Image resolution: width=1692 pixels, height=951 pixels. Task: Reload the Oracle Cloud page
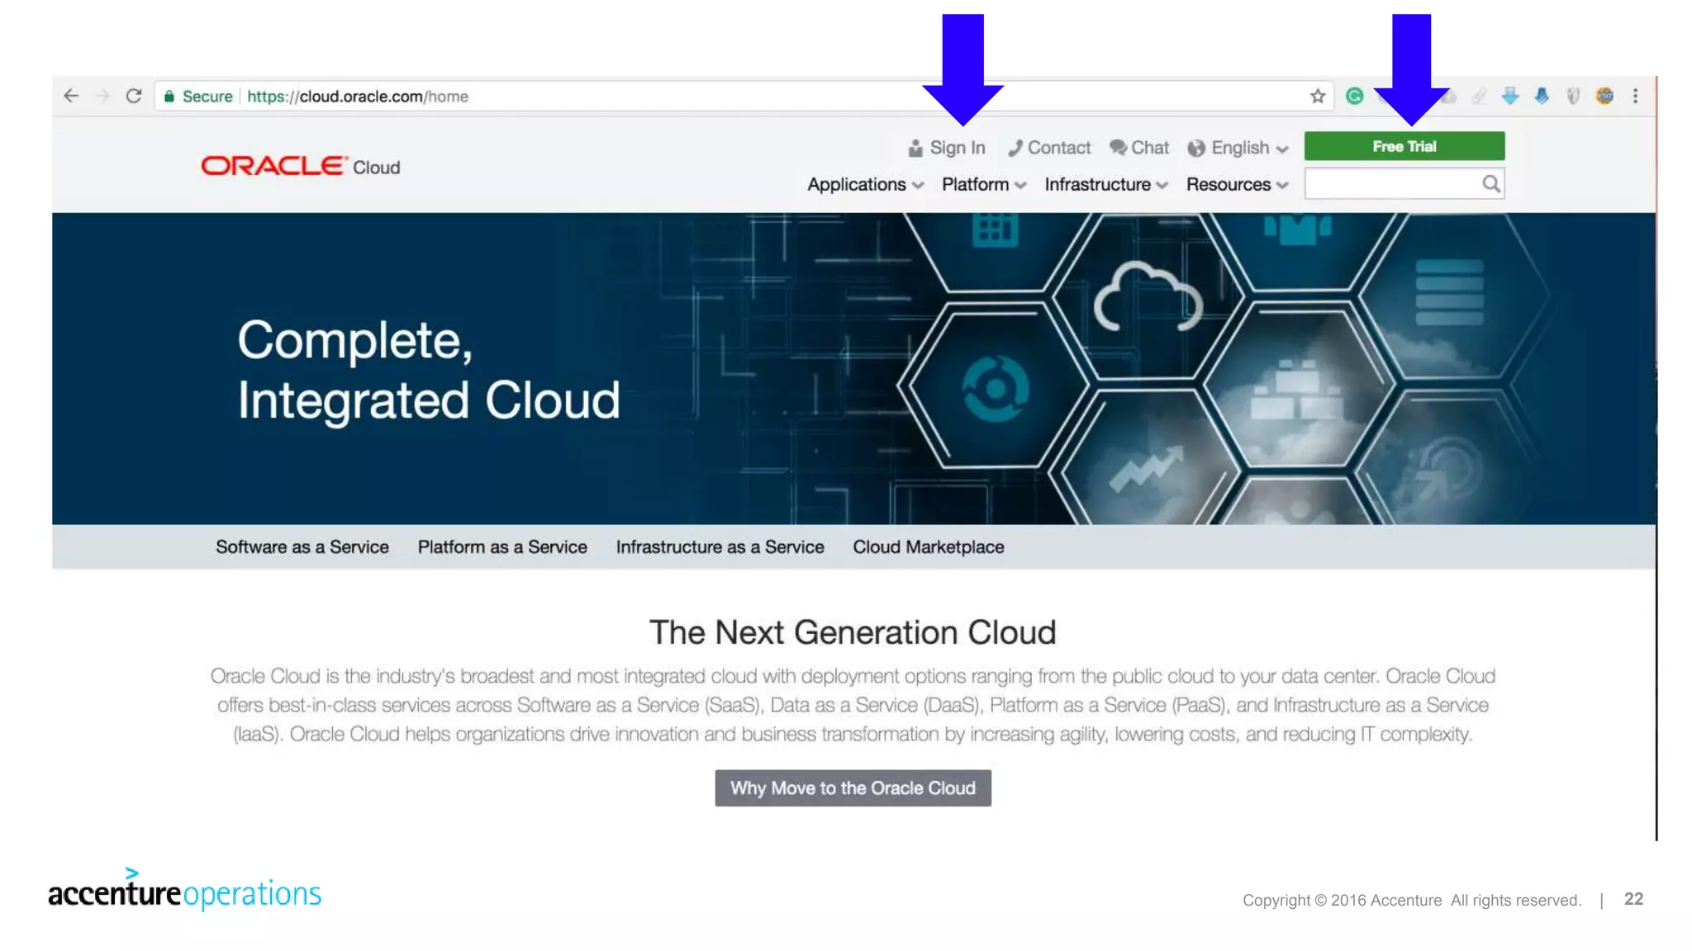click(x=133, y=96)
